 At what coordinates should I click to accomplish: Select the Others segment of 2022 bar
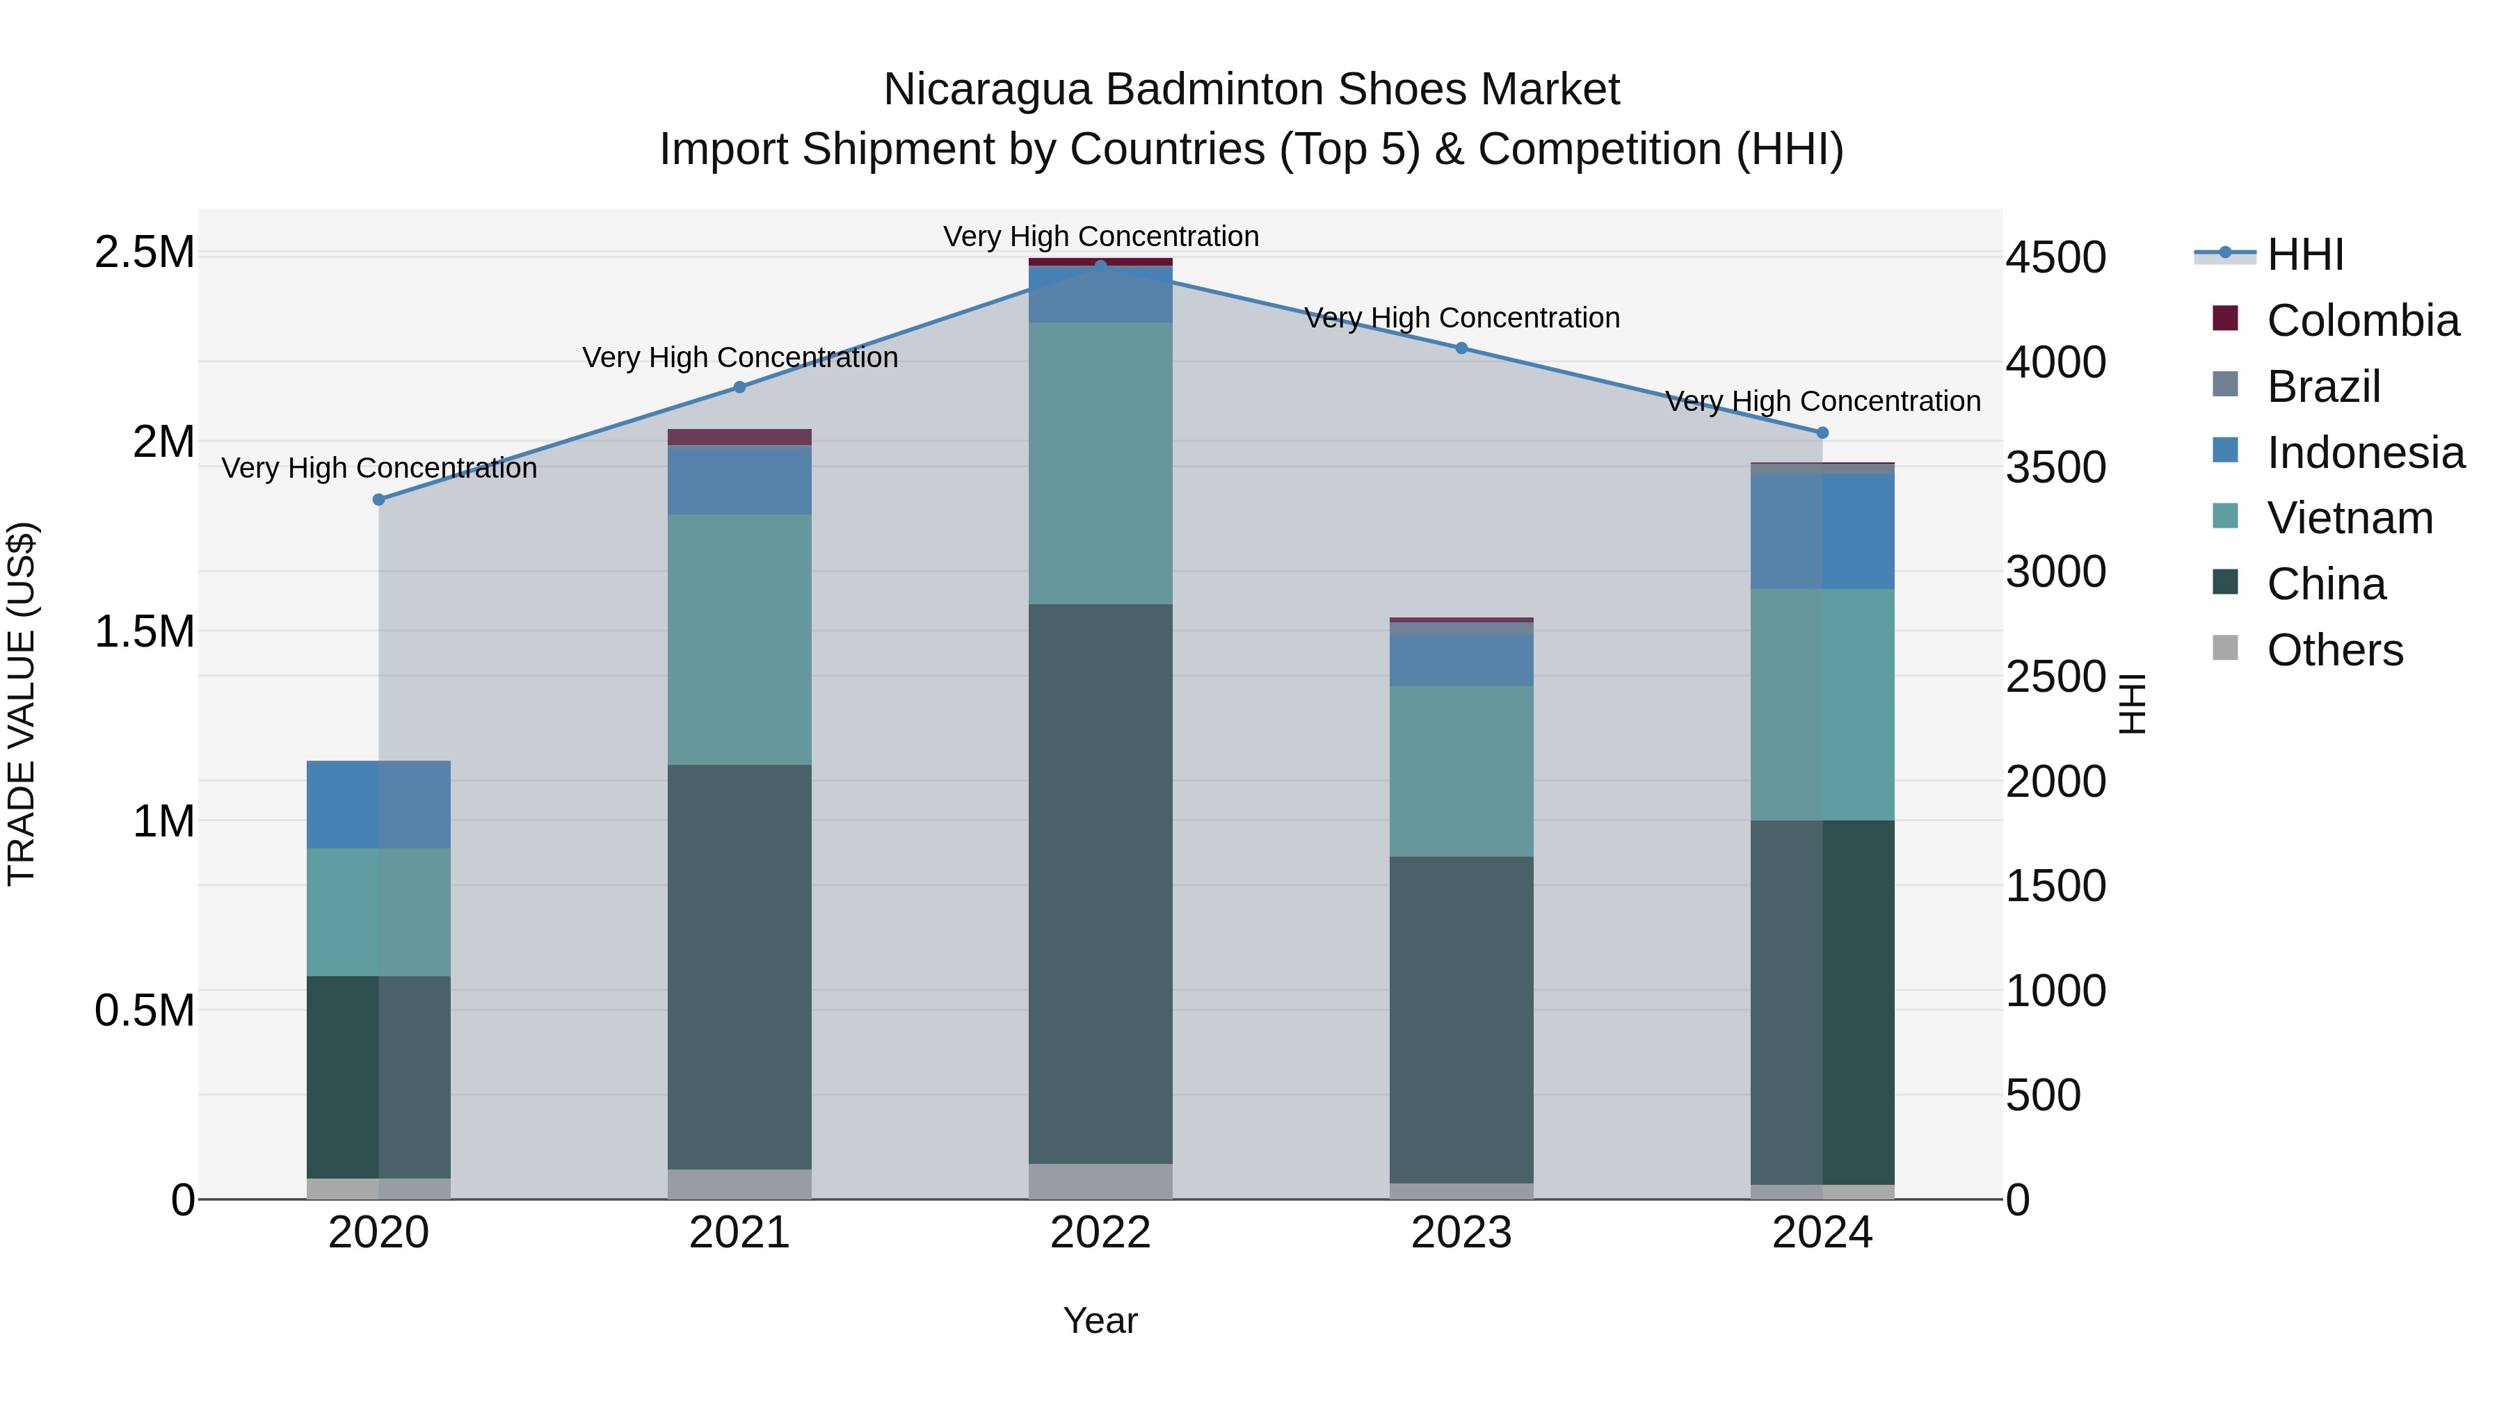pos(1100,1181)
